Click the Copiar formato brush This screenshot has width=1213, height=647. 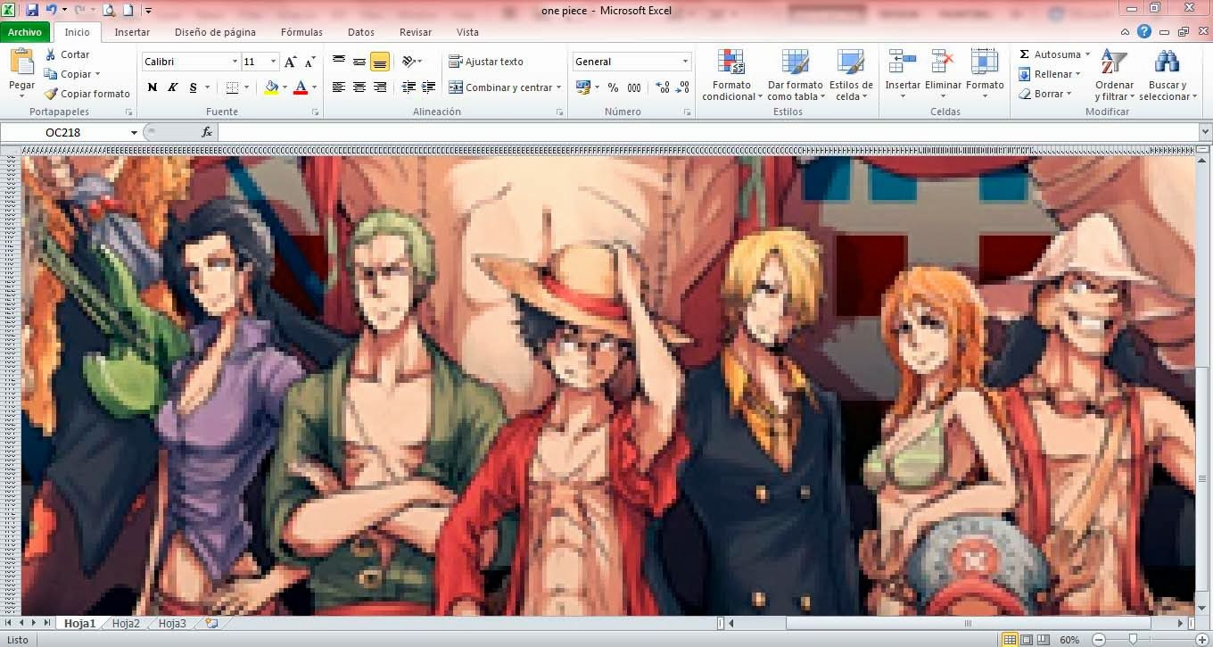(x=87, y=94)
